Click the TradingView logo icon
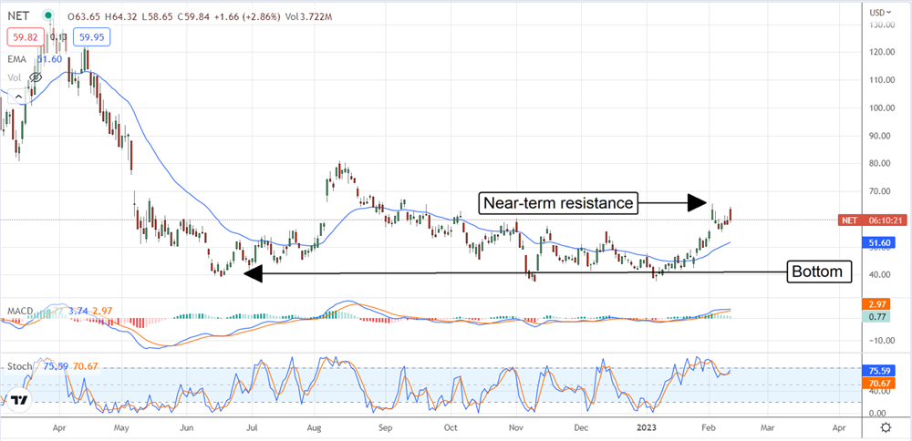 pyautogui.click(x=20, y=400)
